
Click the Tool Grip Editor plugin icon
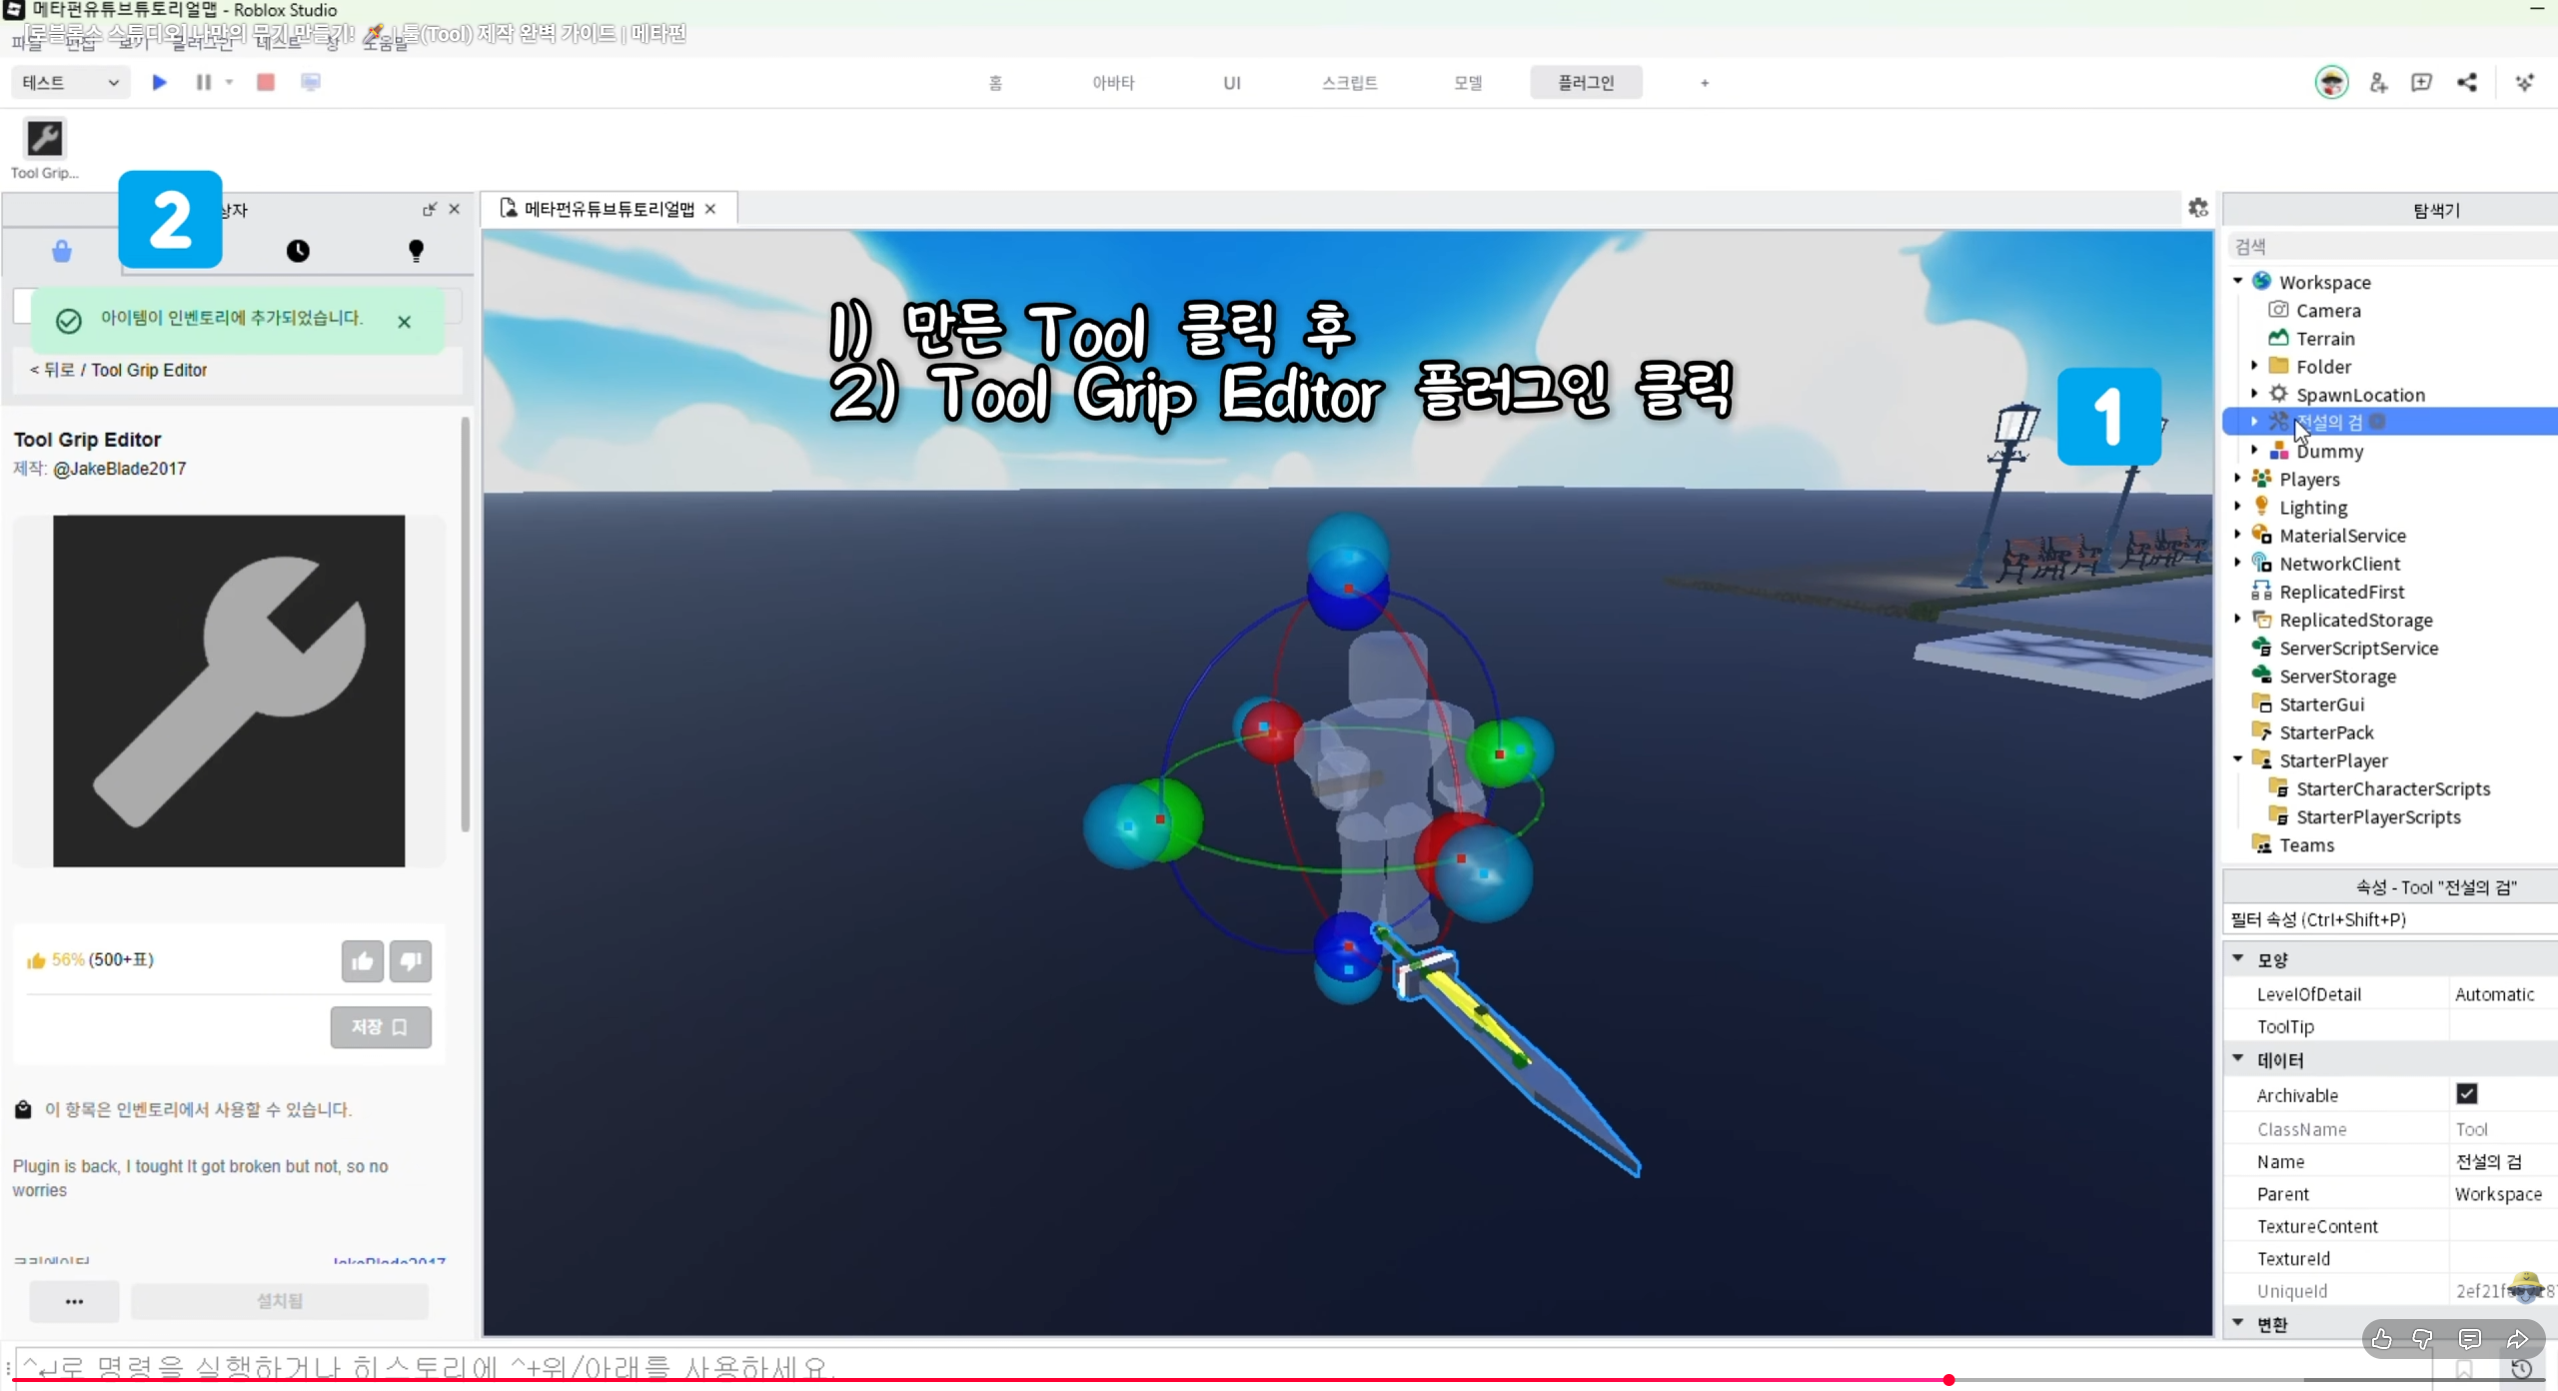pos(44,139)
